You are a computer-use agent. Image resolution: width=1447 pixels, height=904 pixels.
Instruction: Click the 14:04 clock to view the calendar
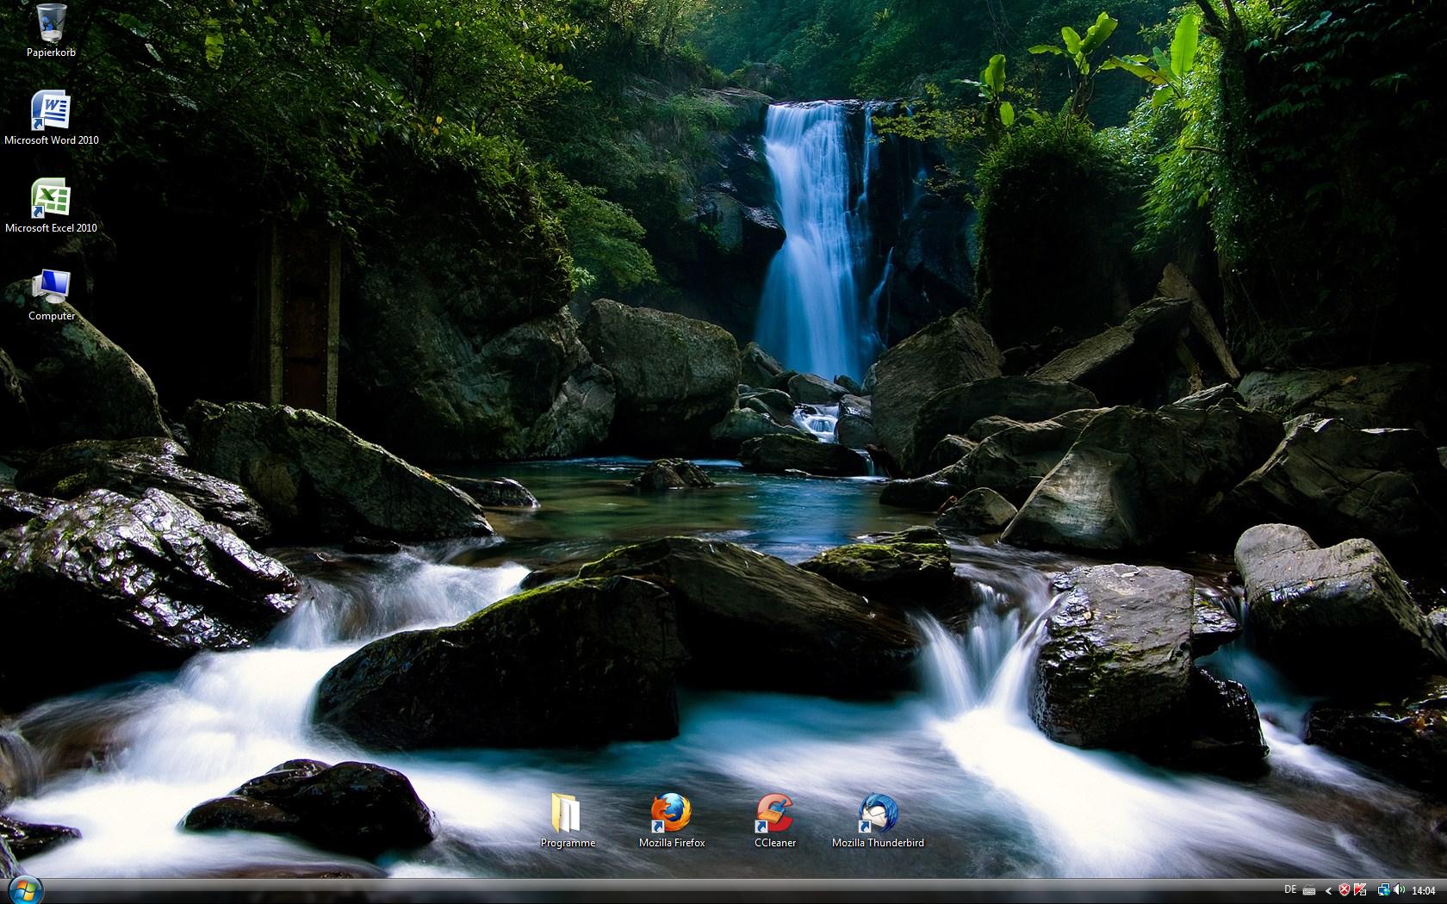click(1425, 889)
